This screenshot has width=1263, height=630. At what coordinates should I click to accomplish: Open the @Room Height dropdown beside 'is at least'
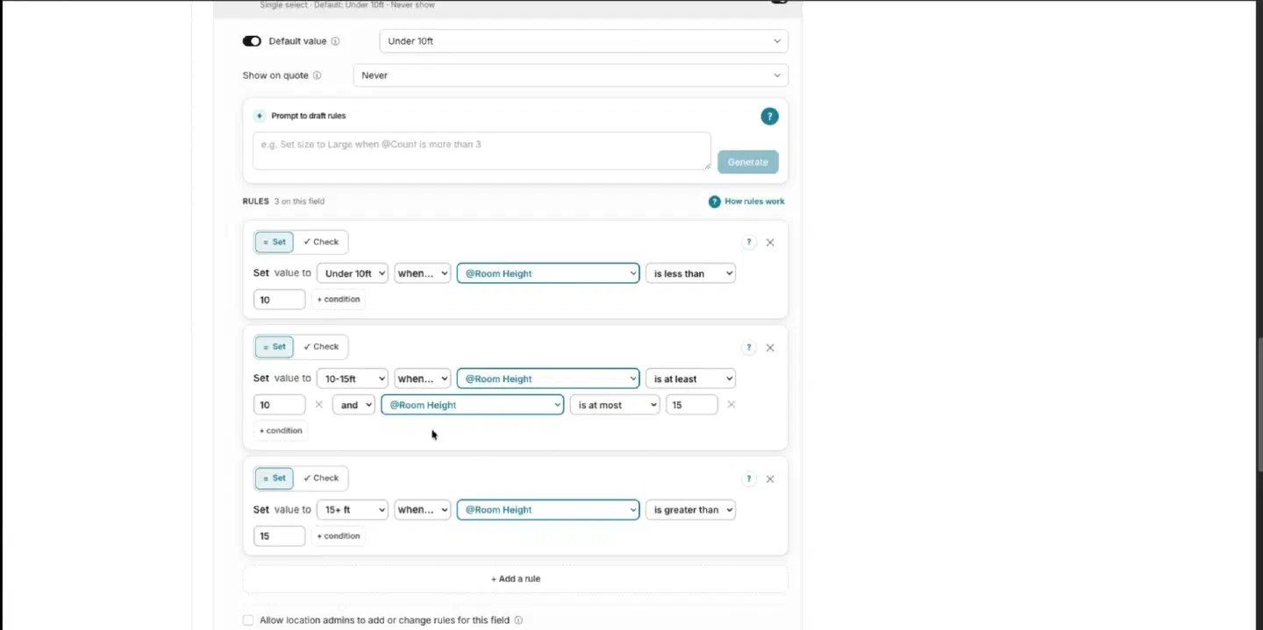548,379
